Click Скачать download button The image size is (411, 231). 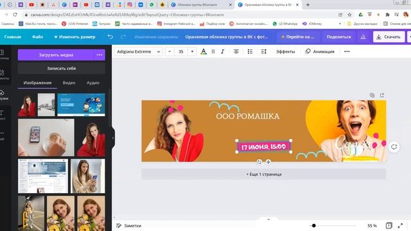[389, 37]
